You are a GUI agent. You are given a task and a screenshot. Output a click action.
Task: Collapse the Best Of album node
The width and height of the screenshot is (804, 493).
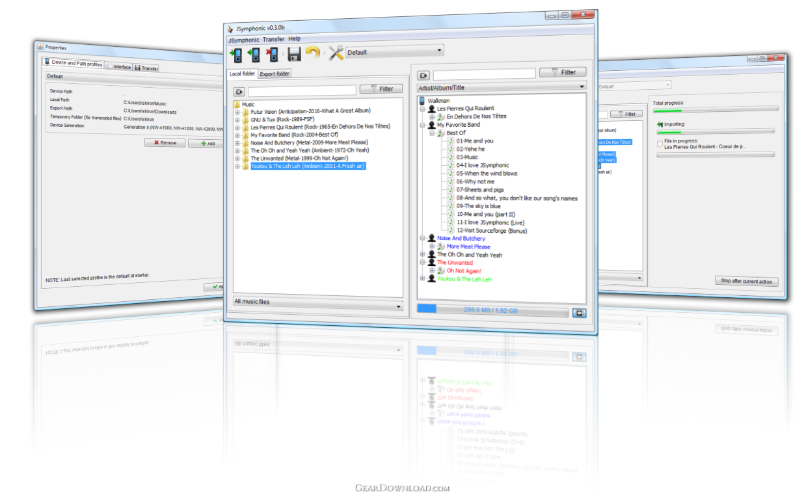pyautogui.click(x=431, y=133)
